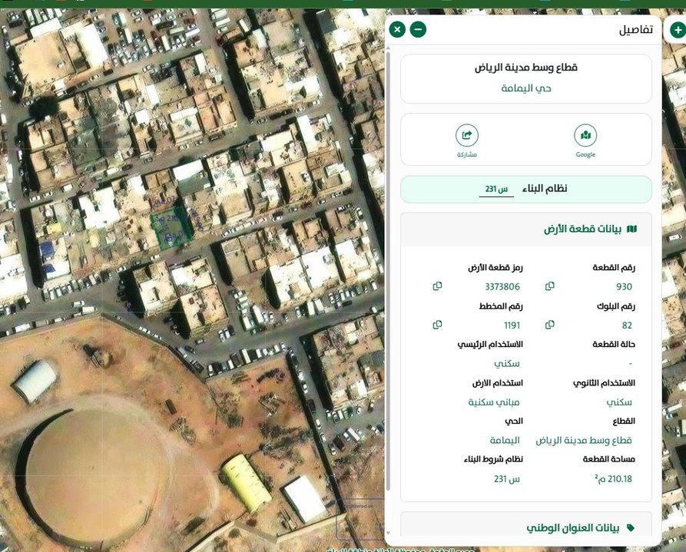Click the sector title قطاع وسط مدينة الرياض
The image size is (686, 552).
(x=526, y=68)
